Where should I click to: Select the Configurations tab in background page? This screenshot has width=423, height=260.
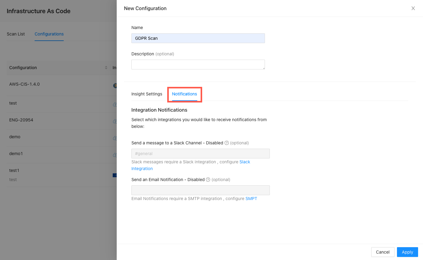49,34
